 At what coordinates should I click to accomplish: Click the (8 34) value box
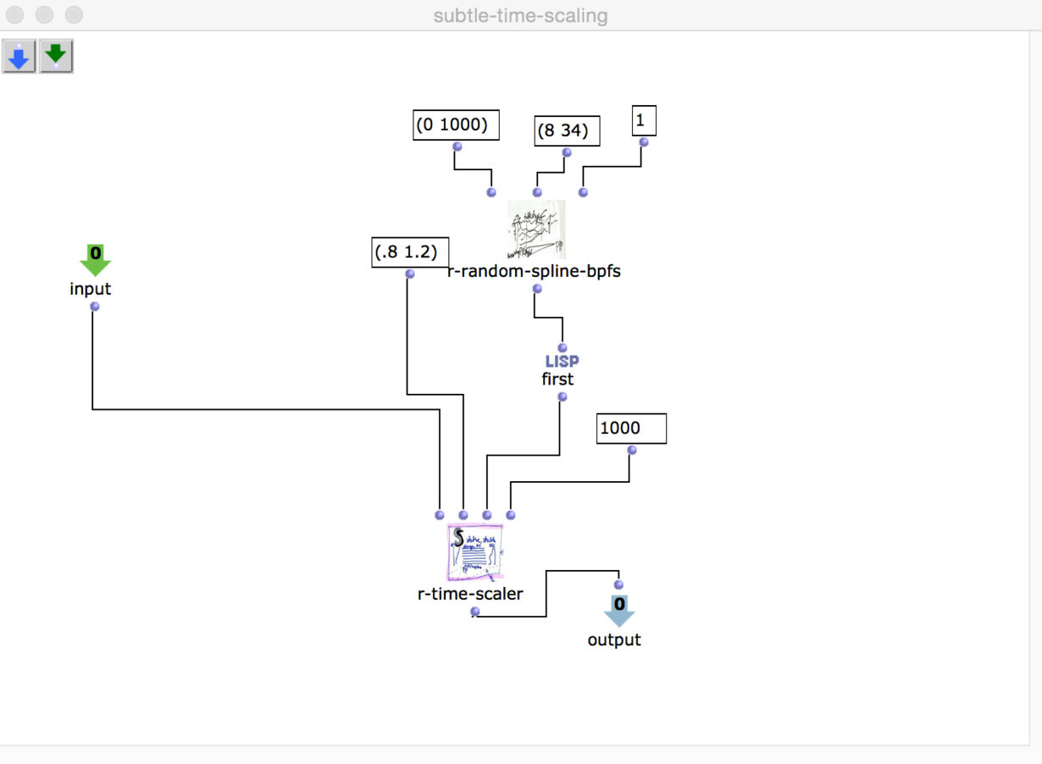(567, 131)
